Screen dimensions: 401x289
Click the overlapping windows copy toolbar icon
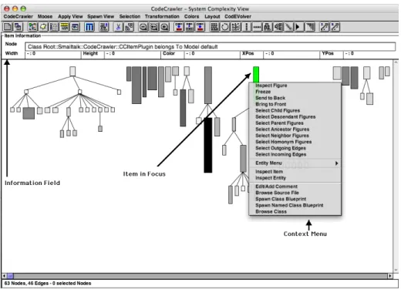click(x=18, y=27)
